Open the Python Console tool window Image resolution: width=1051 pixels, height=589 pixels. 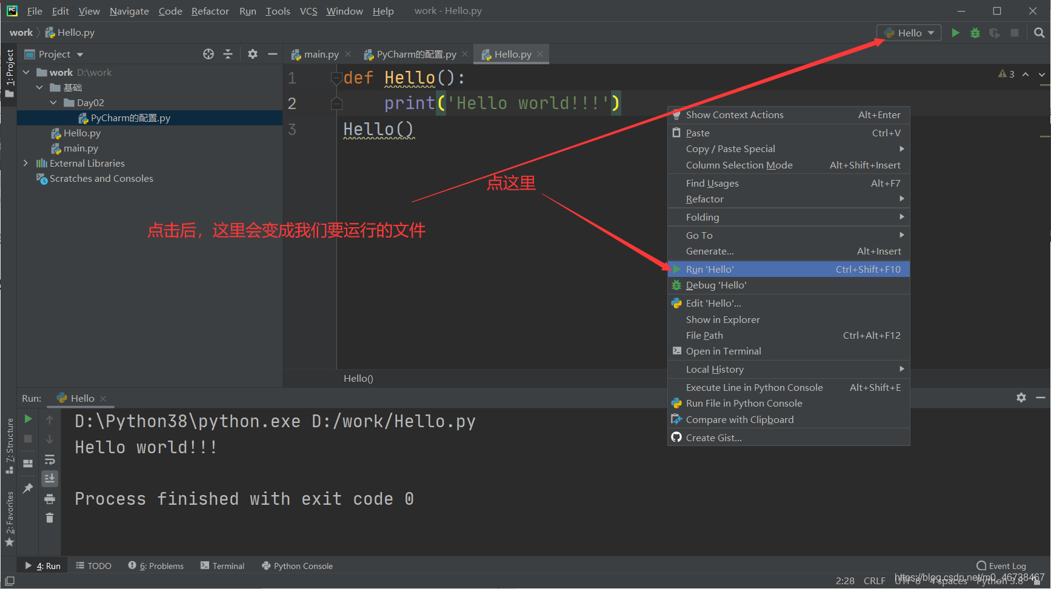[x=298, y=566]
